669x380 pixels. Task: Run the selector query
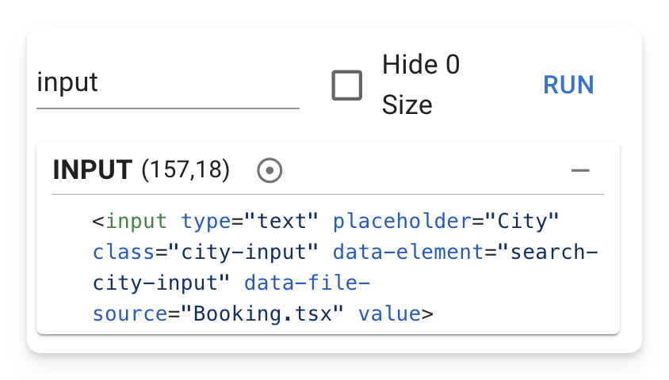[x=568, y=85]
